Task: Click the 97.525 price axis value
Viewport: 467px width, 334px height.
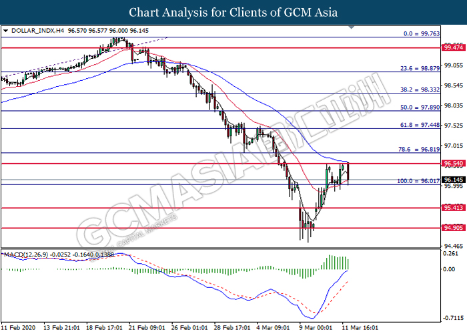Action: point(454,126)
